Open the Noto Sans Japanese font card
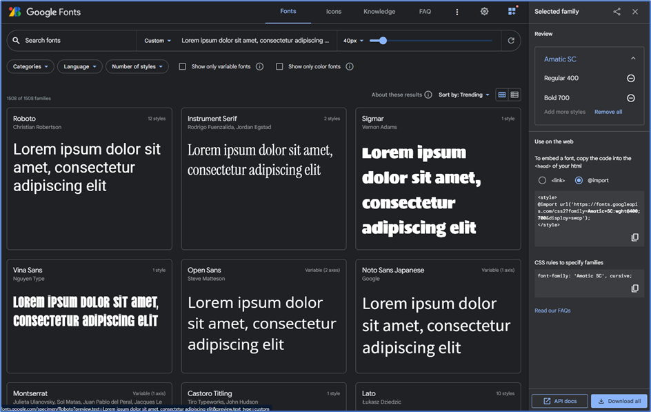The height and width of the screenshot is (412, 651). [438, 316]
